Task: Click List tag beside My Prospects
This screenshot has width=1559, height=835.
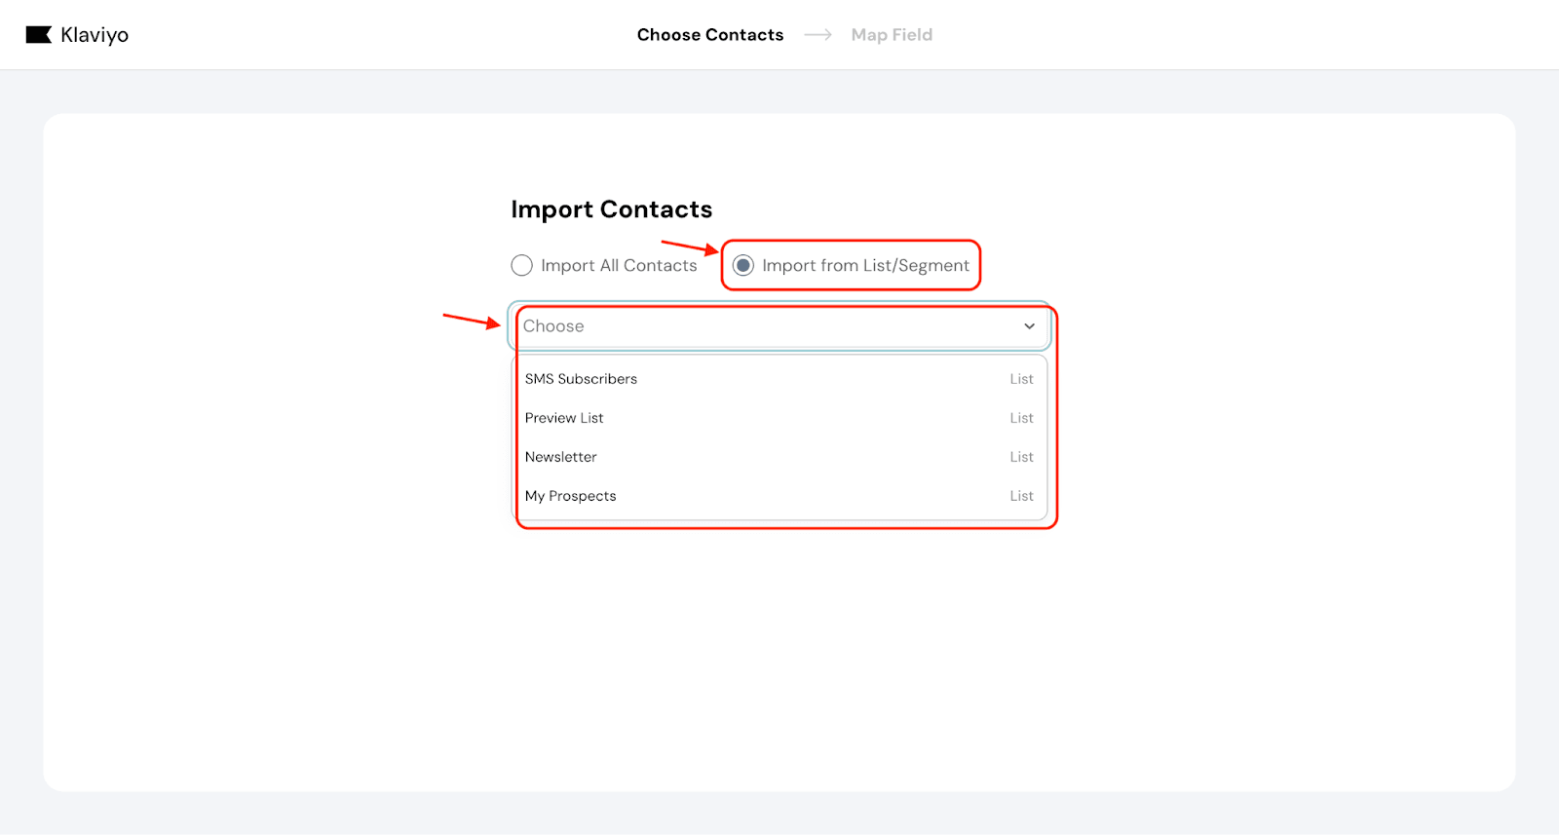Action: tap(1021, 496)
